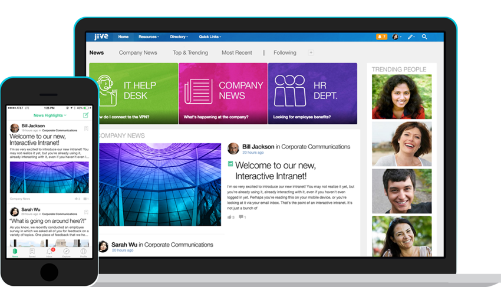Click the pencil create icon in header
The image size is (501, 287).
(x=410, y=37)
